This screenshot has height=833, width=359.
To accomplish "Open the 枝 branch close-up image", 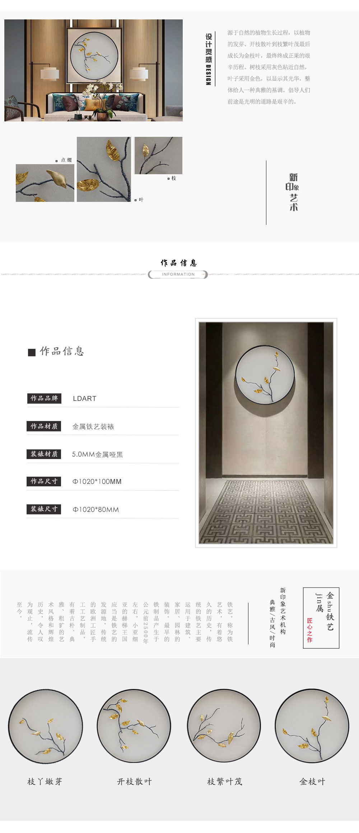I will point(158,156).
